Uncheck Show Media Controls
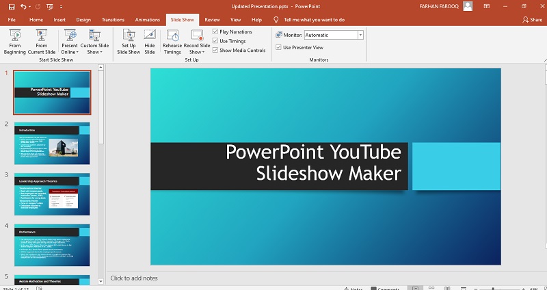Viewport: 547px width, 290px height. click(x=215, y=50)
